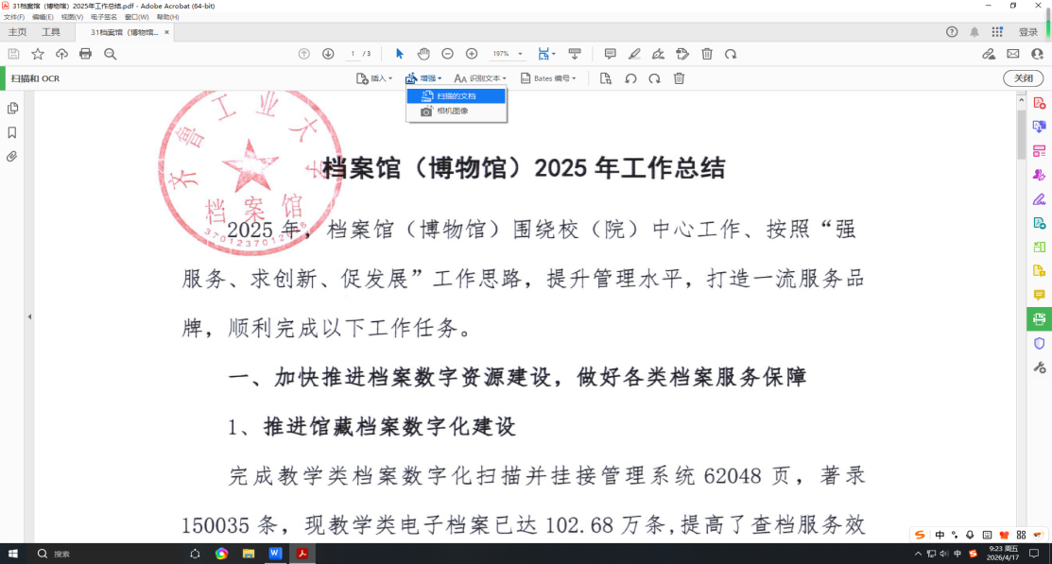Open the Bookmarks panel in left sidebar
The image size is (1052, 564).
(x=12, y=132)
